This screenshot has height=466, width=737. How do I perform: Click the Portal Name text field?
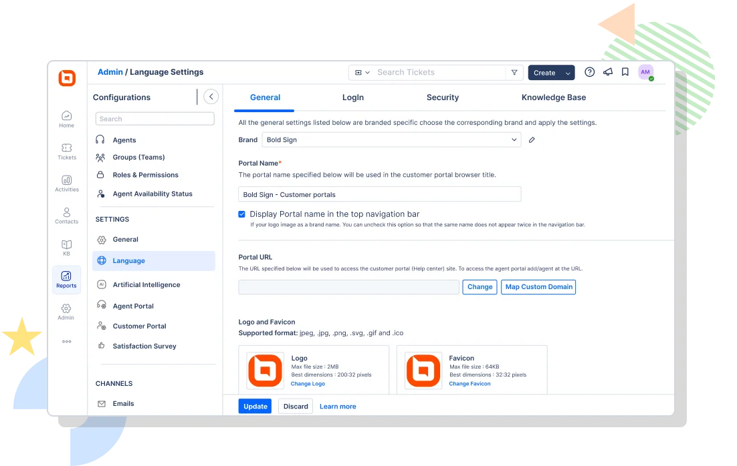click(380, 194)
